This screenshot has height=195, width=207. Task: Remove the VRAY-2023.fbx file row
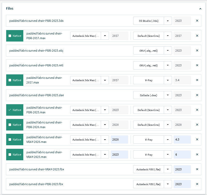pos(197,169)
